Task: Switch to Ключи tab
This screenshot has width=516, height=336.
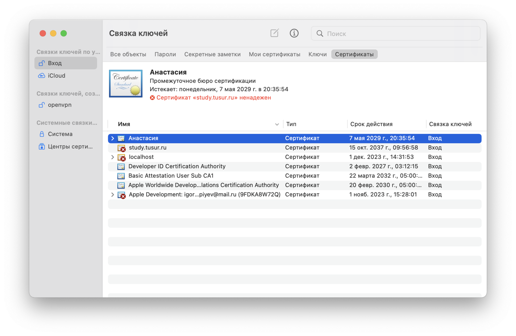Action: [317, 54]
